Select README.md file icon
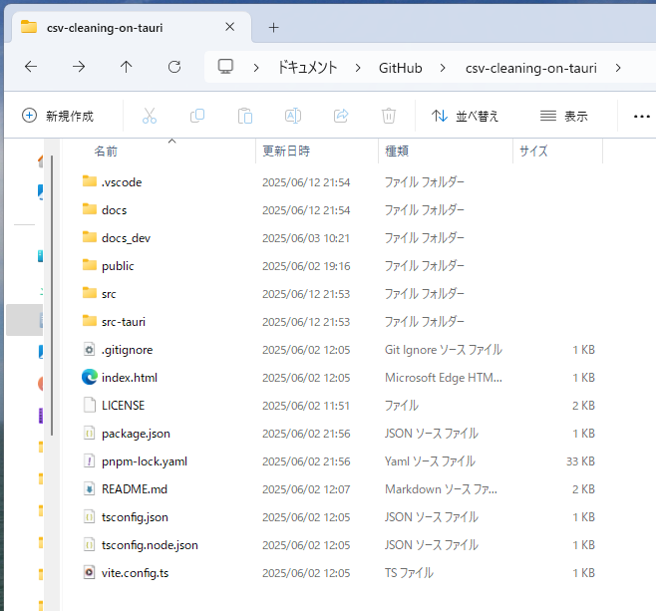Screen dimensions: 656x611 [89, 488]
